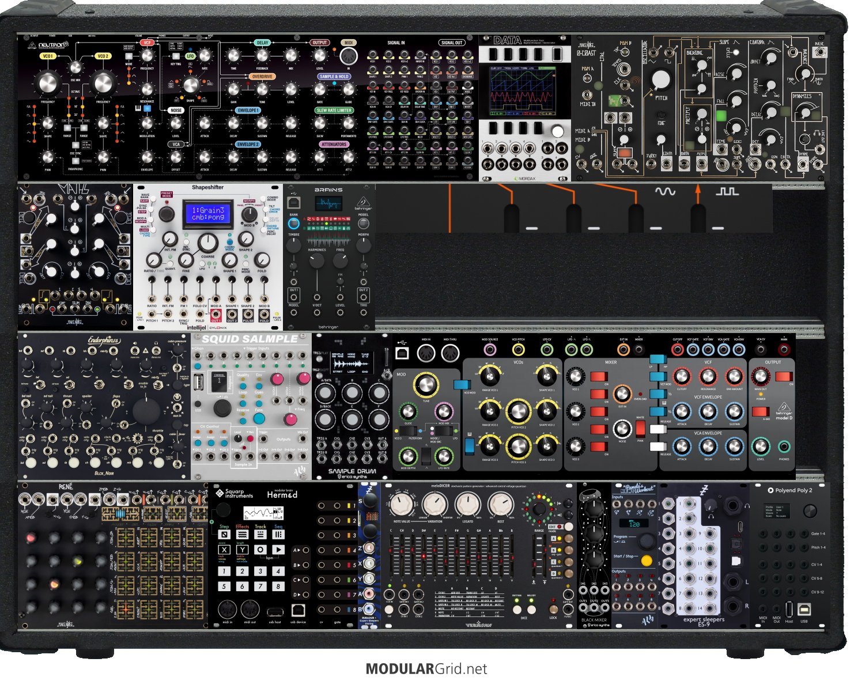The width and height of the screenshot is (854, 681).
Task: Click the Polyend Poly 2 USB port
Action: coord(804,608)
